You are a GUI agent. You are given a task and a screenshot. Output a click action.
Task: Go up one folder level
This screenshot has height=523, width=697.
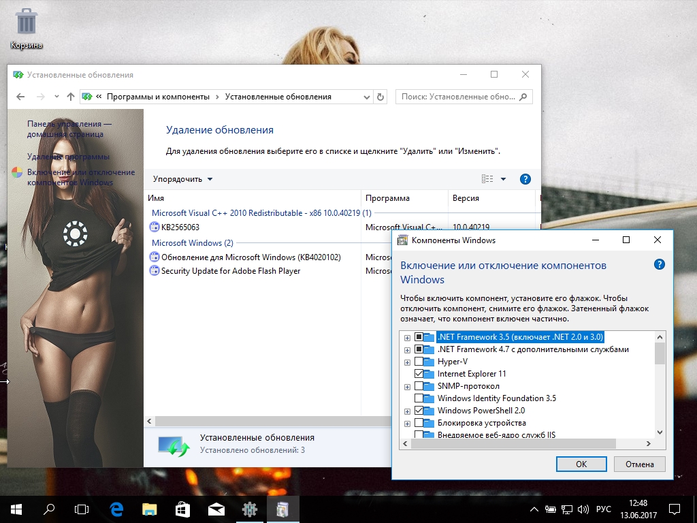(x=70, y=97)
